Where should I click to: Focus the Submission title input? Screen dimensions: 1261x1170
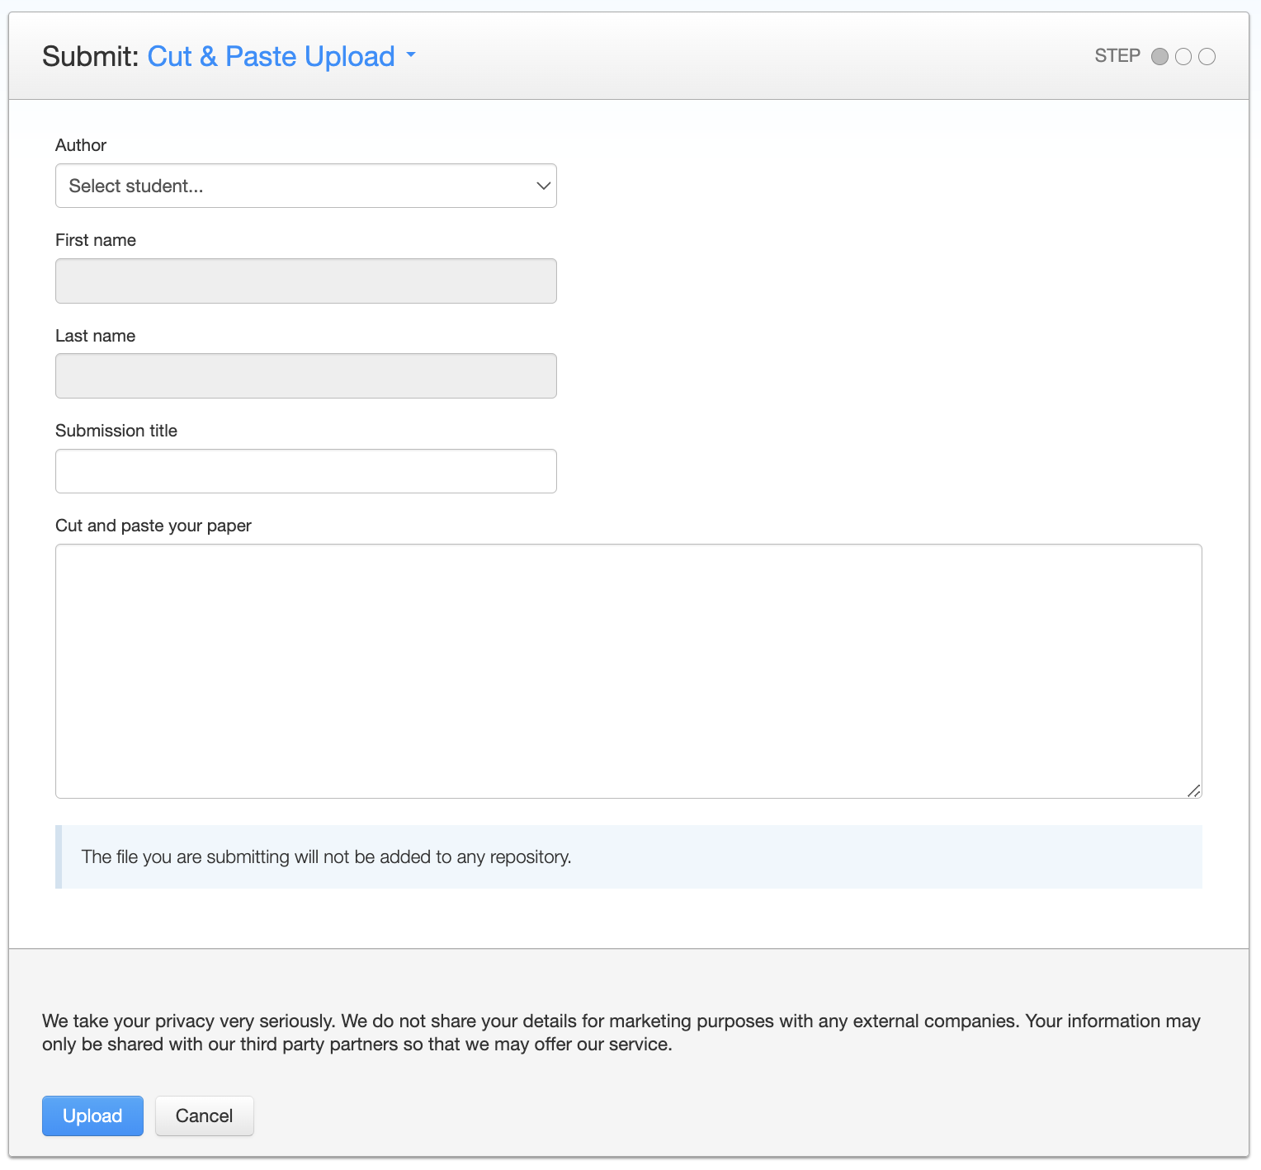pyautogui.click(x=306, y=471)
